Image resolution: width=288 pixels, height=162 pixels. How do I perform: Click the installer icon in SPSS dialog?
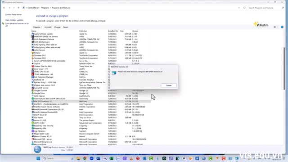(x=114, y=73)
